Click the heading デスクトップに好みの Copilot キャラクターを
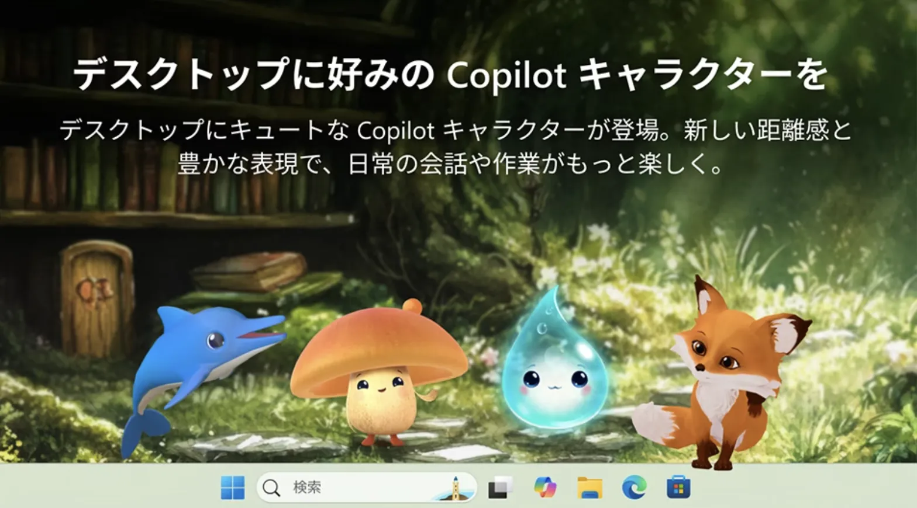Screen dimensions: 917x508 point(450,74)
